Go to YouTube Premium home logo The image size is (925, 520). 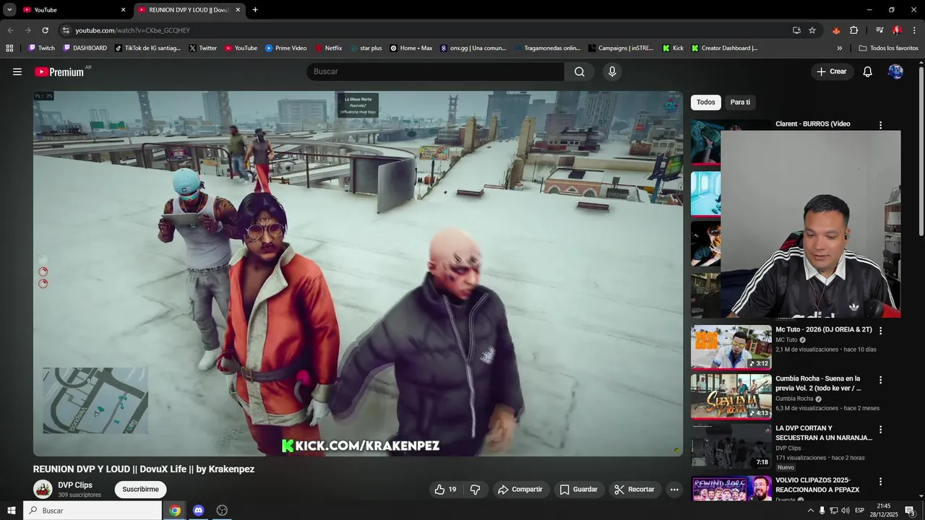(x=59, y=72)
